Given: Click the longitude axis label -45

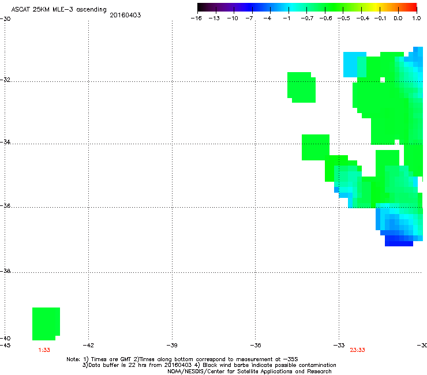Looking at the screenshot, I should tap(5, 345).
